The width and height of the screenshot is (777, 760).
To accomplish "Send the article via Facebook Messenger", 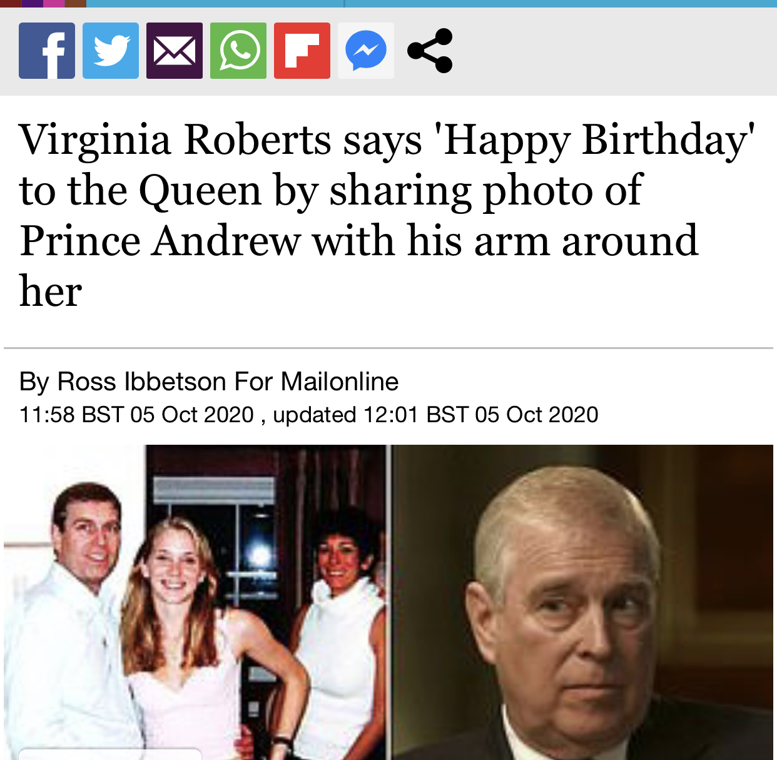I will coord(366,51).
